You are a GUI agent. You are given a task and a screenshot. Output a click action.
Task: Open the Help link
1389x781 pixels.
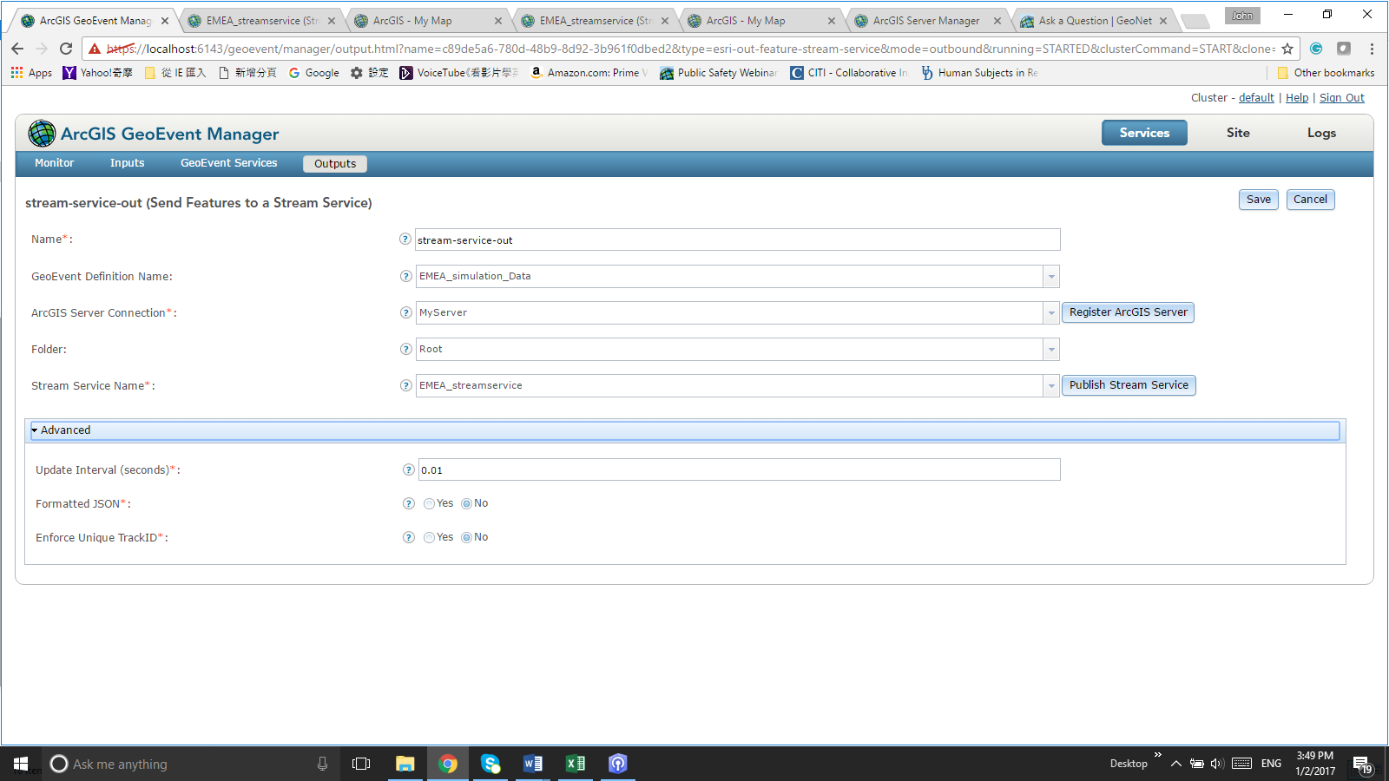point(1297,98)
